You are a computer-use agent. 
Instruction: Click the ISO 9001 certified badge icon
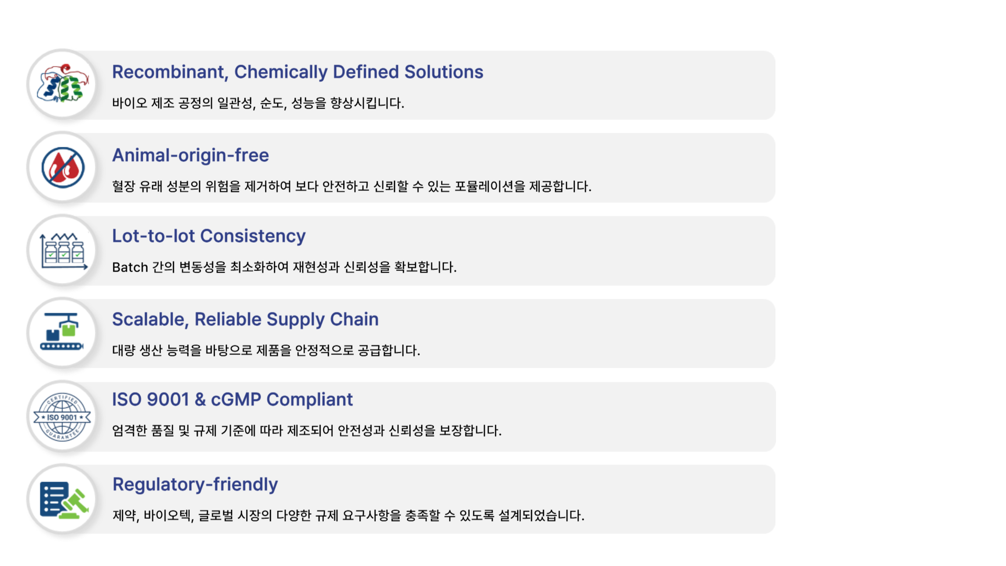tap(63, 417)
